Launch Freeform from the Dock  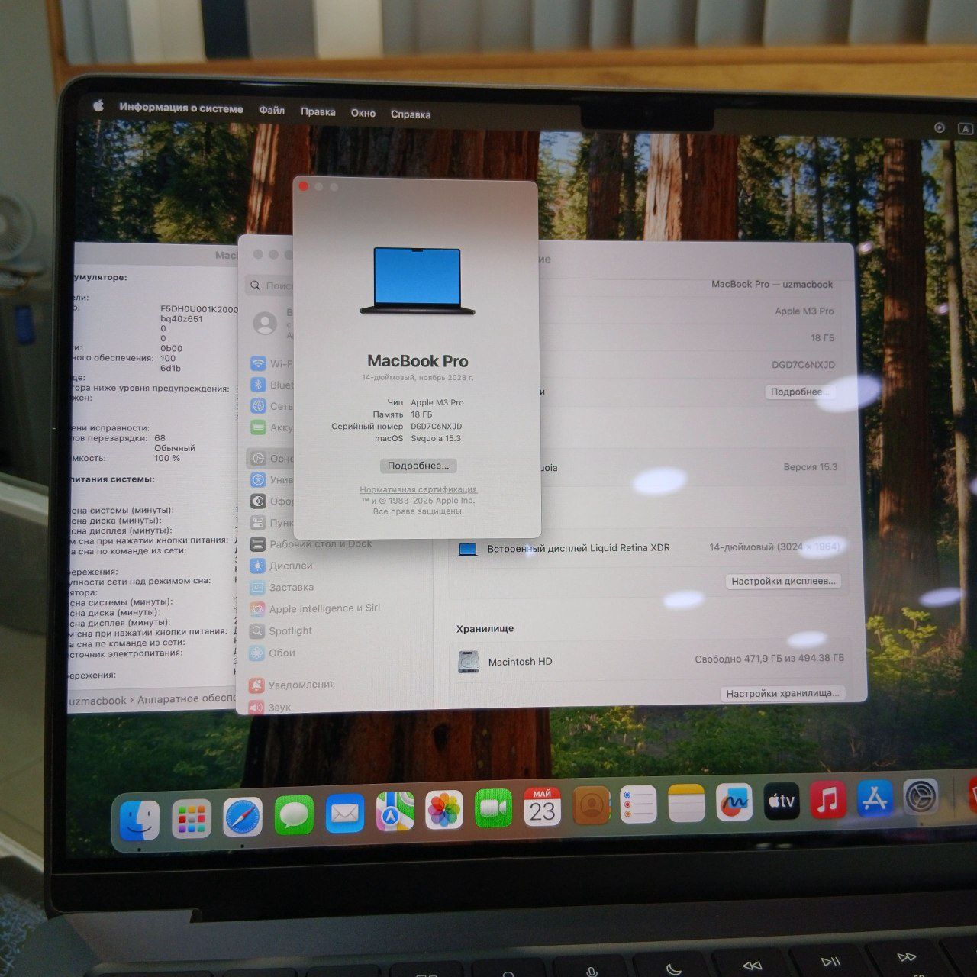click(734, 802)
